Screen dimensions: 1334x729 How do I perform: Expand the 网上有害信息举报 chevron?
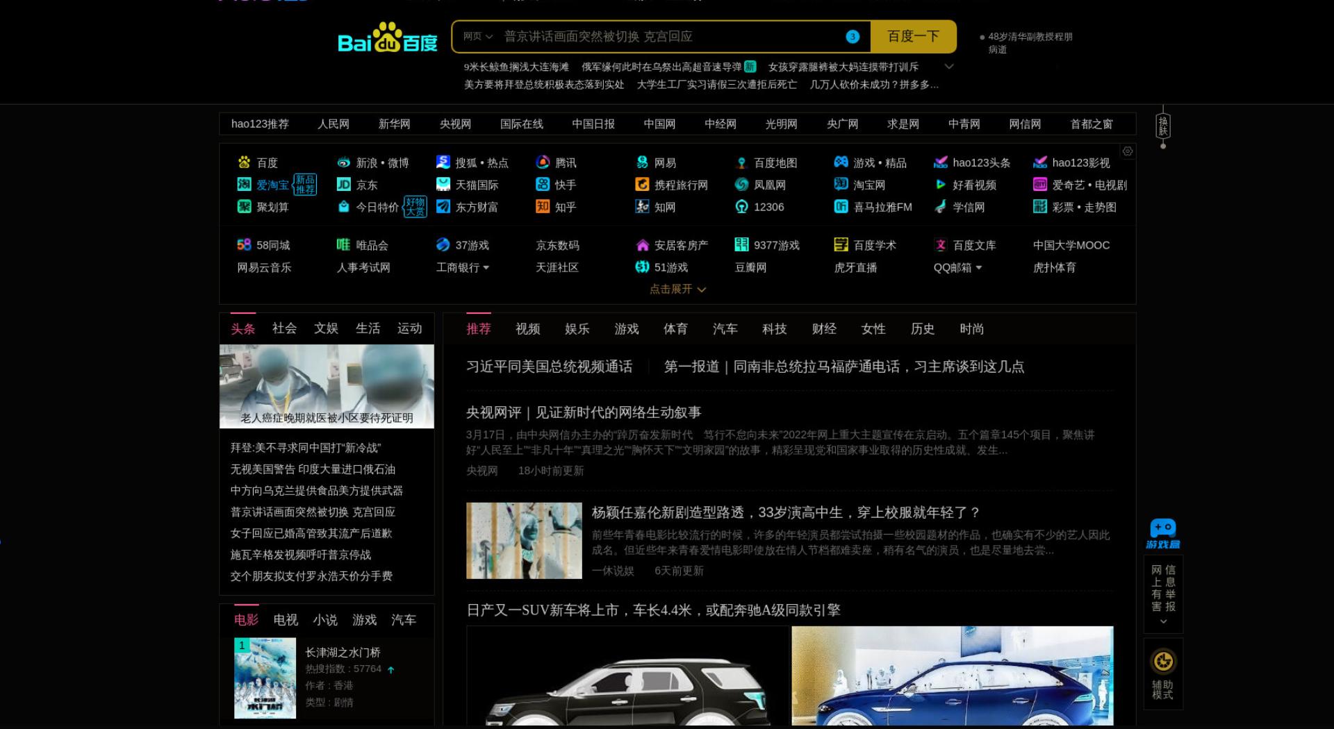[x=1163, y=621]
